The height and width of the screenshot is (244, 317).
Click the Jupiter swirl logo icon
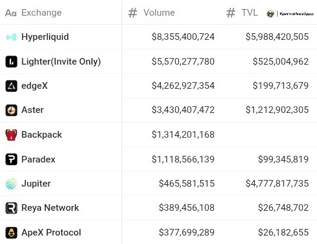coord(11,184)
